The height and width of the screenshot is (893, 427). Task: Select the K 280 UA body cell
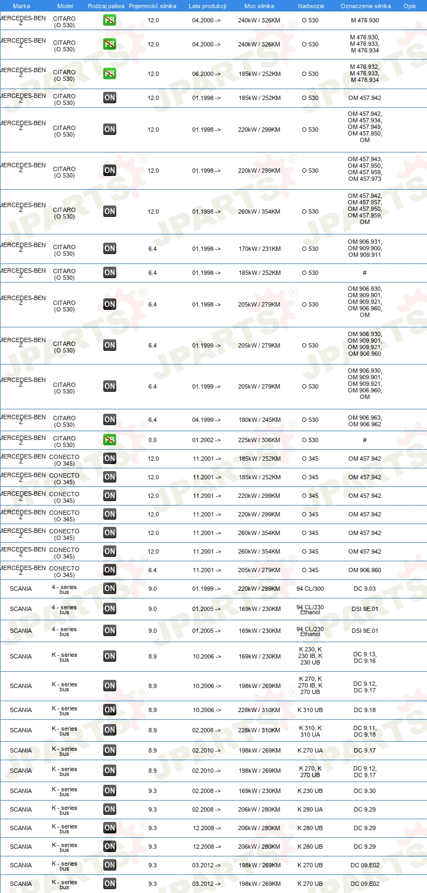tap(310, 809)
